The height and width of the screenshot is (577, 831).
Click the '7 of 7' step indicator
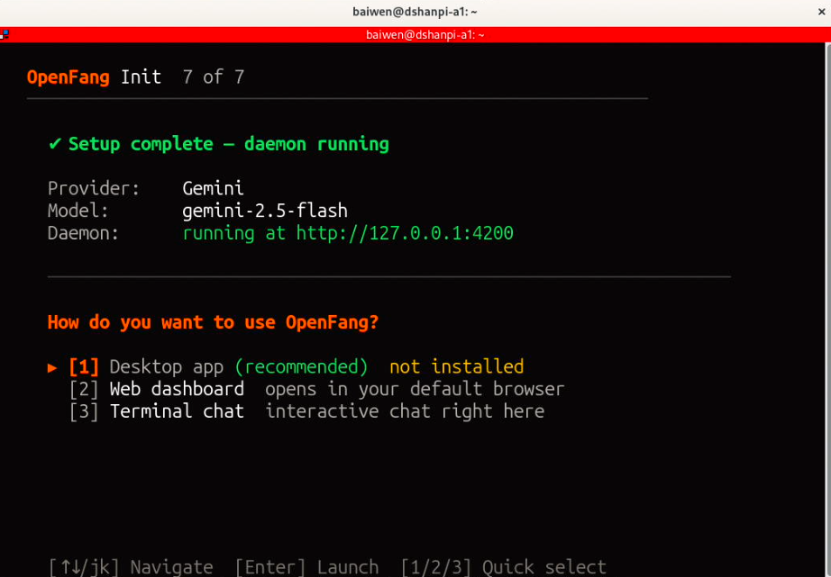click(x=214, y=77)
